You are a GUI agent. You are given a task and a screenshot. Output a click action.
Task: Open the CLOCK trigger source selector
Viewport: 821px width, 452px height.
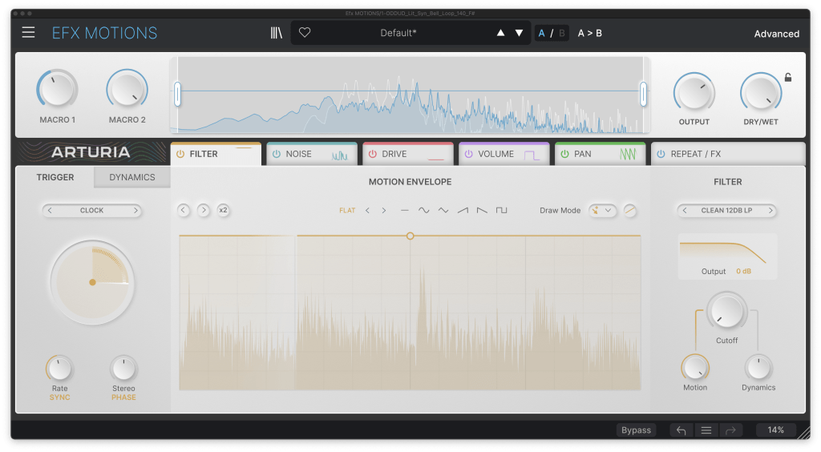91,211
